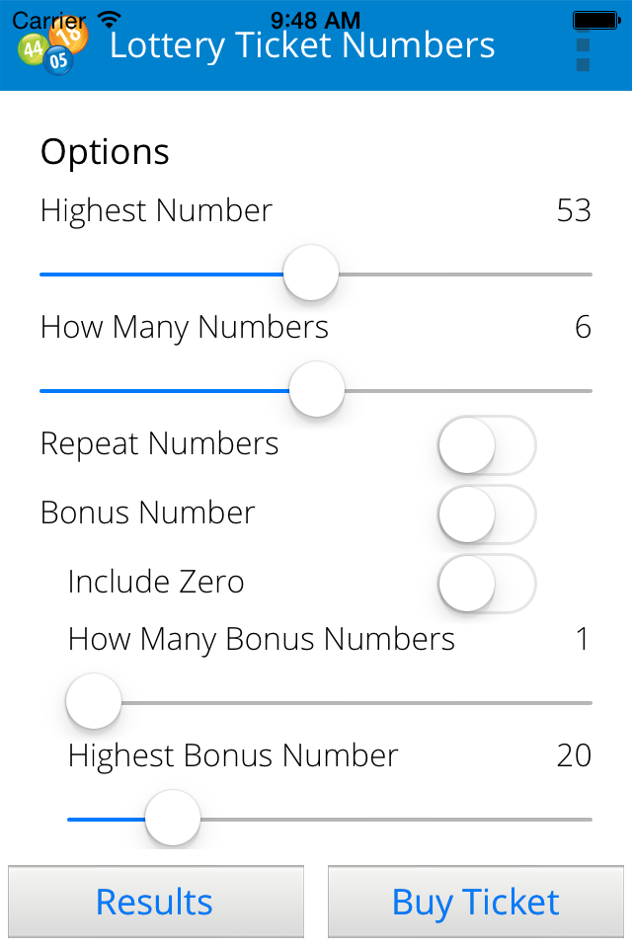
Task: Tap the Options heading
Action: [x=105, y=152]
